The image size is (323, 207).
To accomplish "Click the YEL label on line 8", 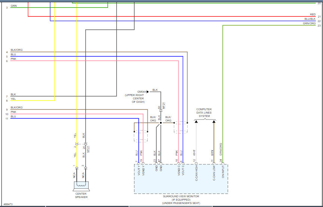I will click(13, 99).
